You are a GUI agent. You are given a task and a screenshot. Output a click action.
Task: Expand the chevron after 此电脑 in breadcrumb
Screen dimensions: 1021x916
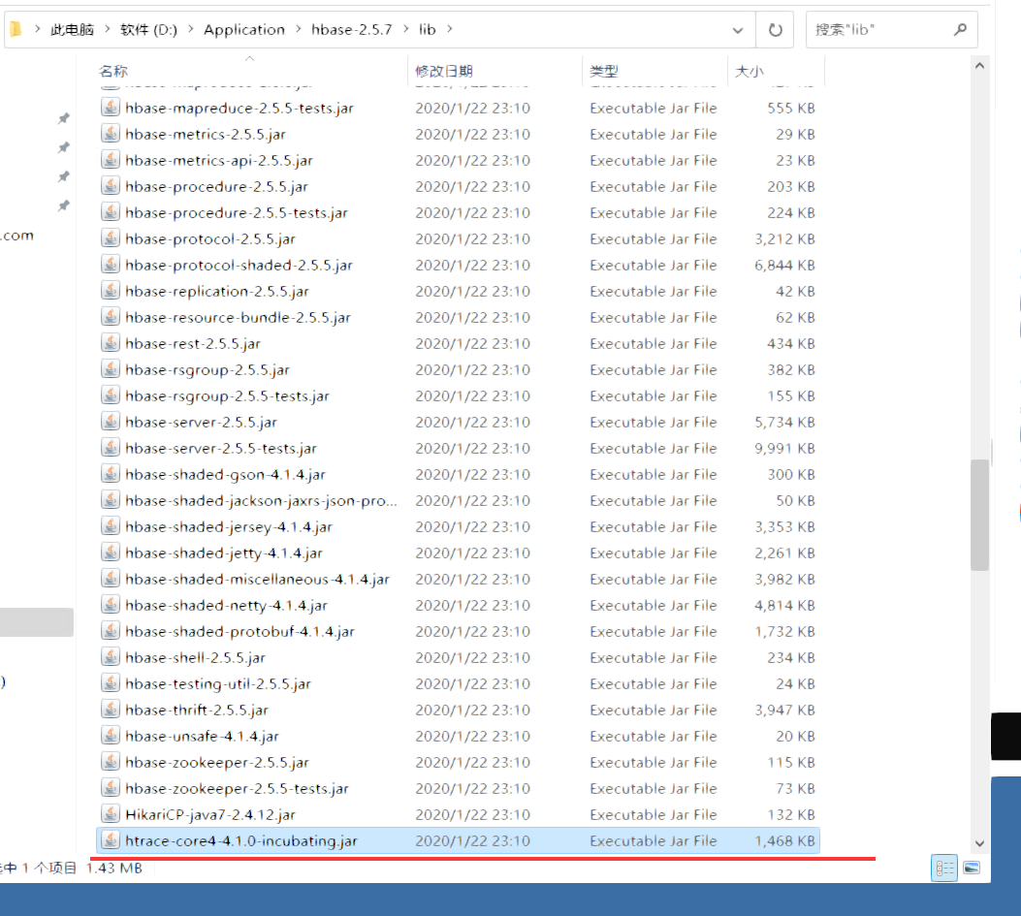pos(107,29)
